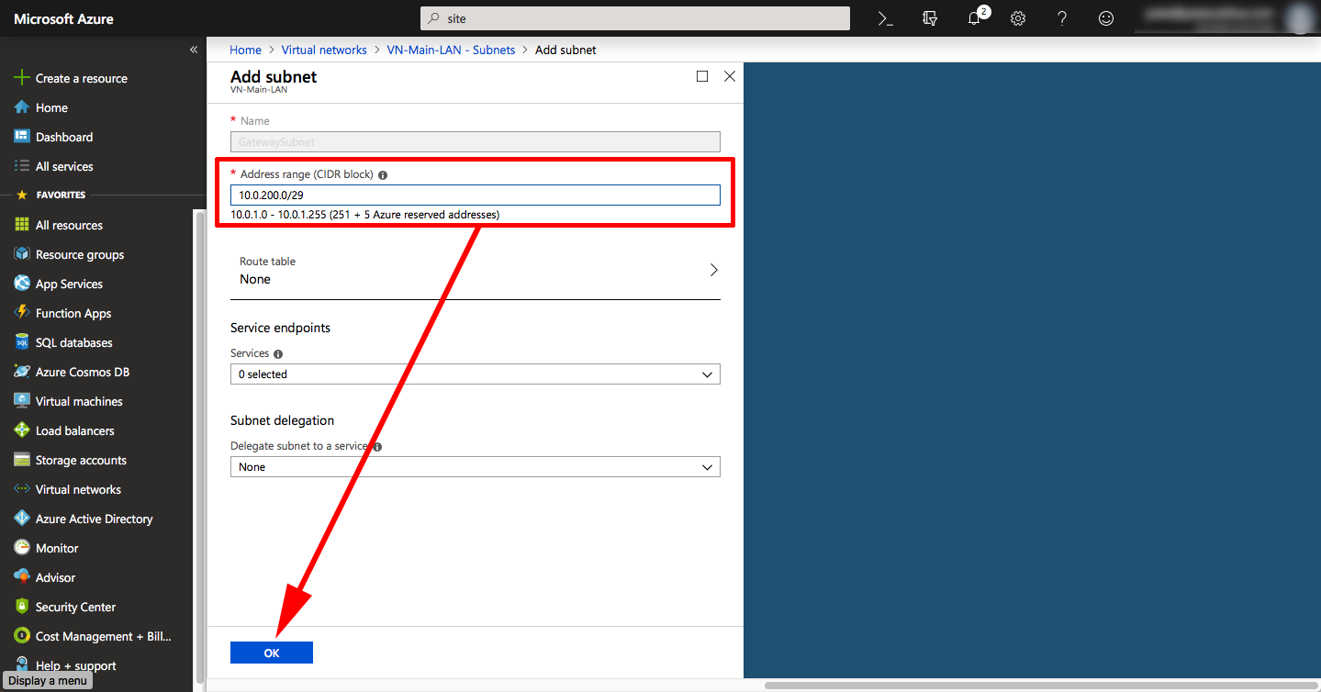Screen dimensions: 1321x692
Task: Click the Azure Active Directory icon
Action: click(x=22, y=519)
